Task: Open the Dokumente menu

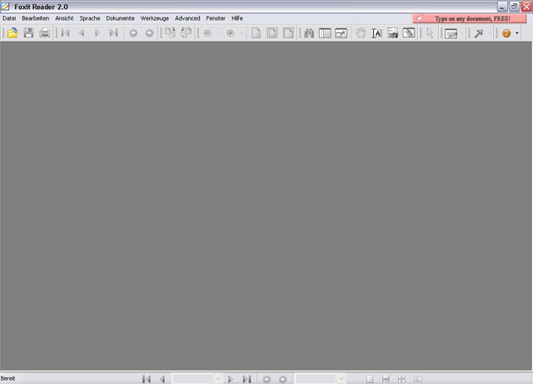Action: [120, 18]
